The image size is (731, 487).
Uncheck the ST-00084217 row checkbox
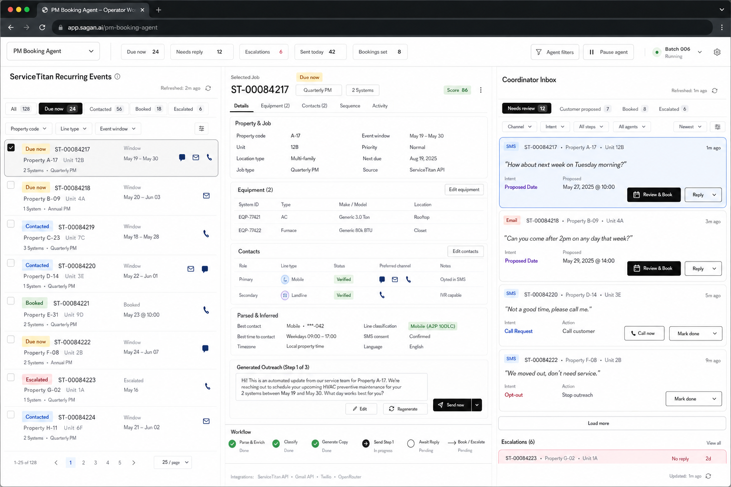click(x=11, y=148)
